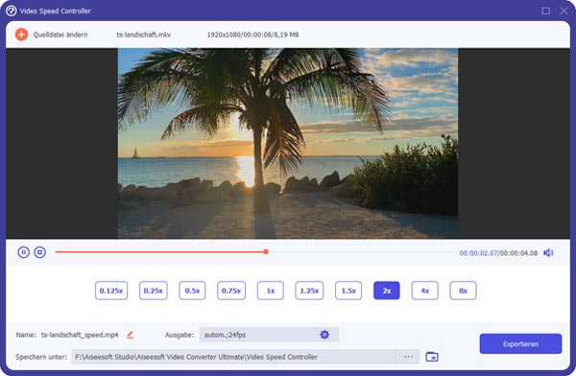Select the highlighted 2x speed option
This screenshot has width=576, height=376.
[x=387, y=291]
